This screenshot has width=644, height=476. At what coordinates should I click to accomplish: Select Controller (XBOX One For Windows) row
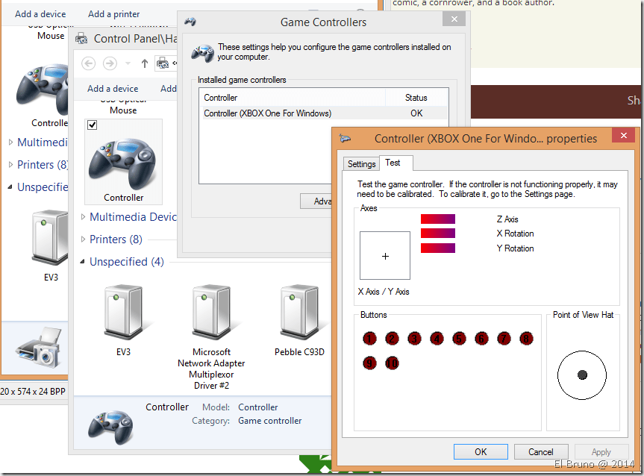click(x=267, y=113)
